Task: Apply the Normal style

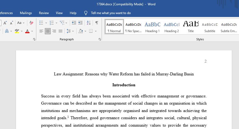Action: [x=114, y=27]
